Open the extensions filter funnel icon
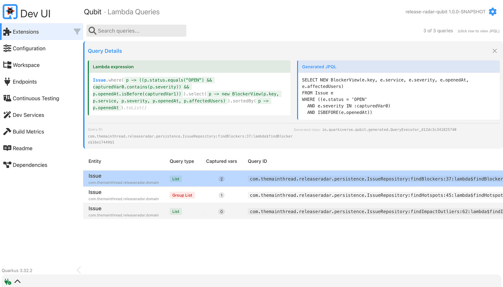 coord(77,32)
